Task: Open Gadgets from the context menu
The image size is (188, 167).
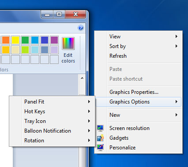Action: [138, 138]
